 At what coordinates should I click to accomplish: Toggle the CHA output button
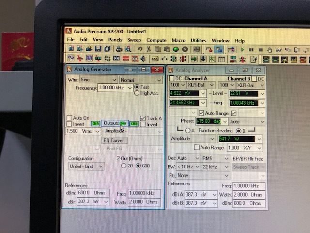pos(95,124)
